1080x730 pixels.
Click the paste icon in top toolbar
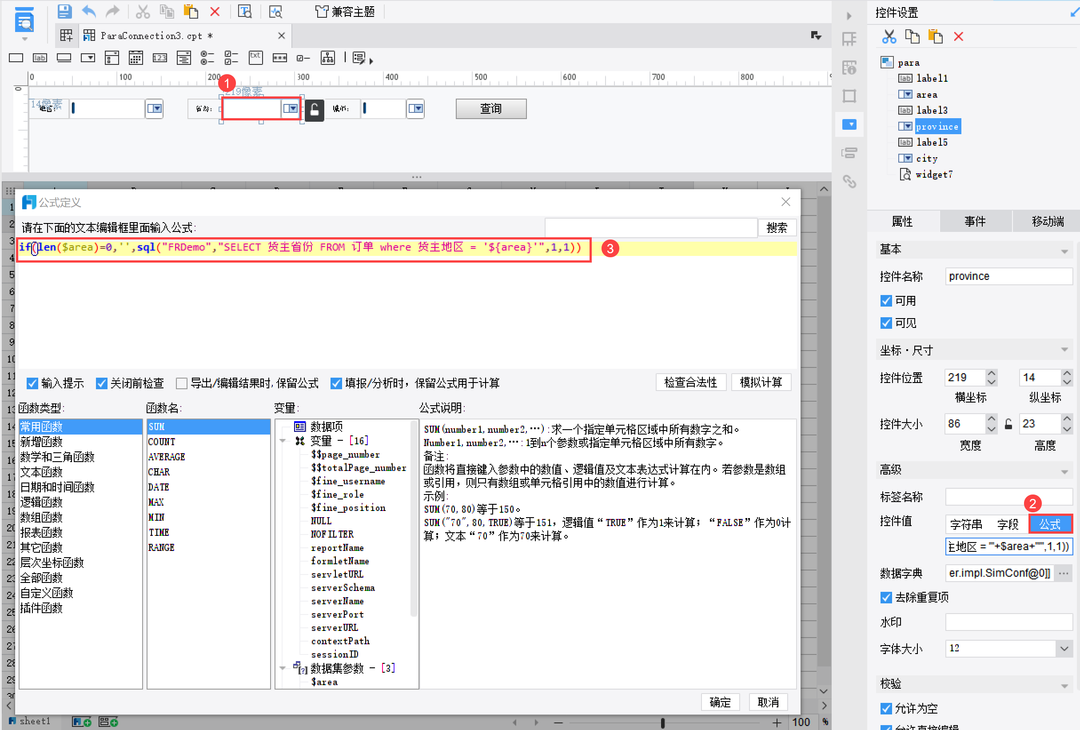191,11
